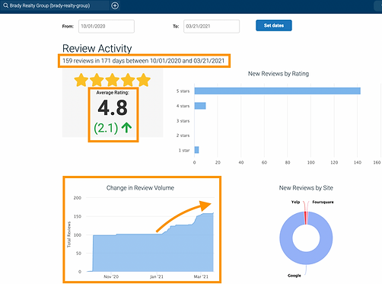Image resolution: width=382 pixels, height=284 pixels.
Task: Click the Average Rating: label
Action: (113, 93)
